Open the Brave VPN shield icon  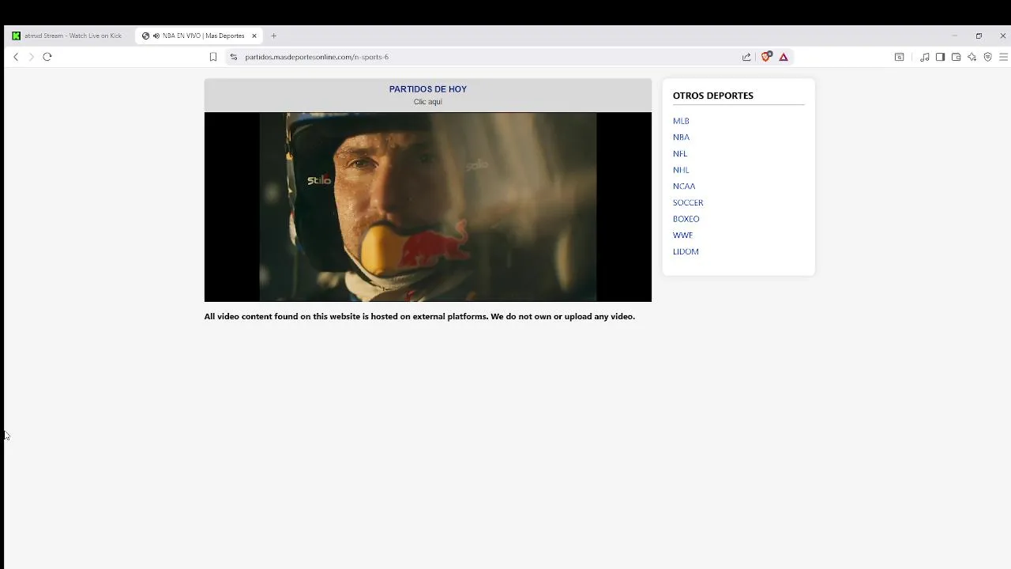click(987, 57)
